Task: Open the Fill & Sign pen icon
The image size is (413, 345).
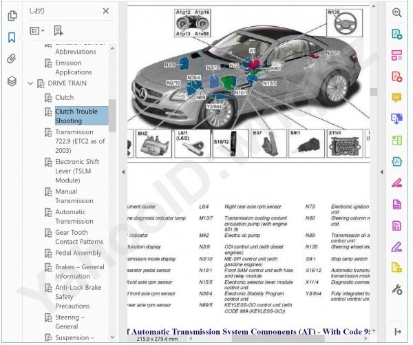Action: point(396,247)
